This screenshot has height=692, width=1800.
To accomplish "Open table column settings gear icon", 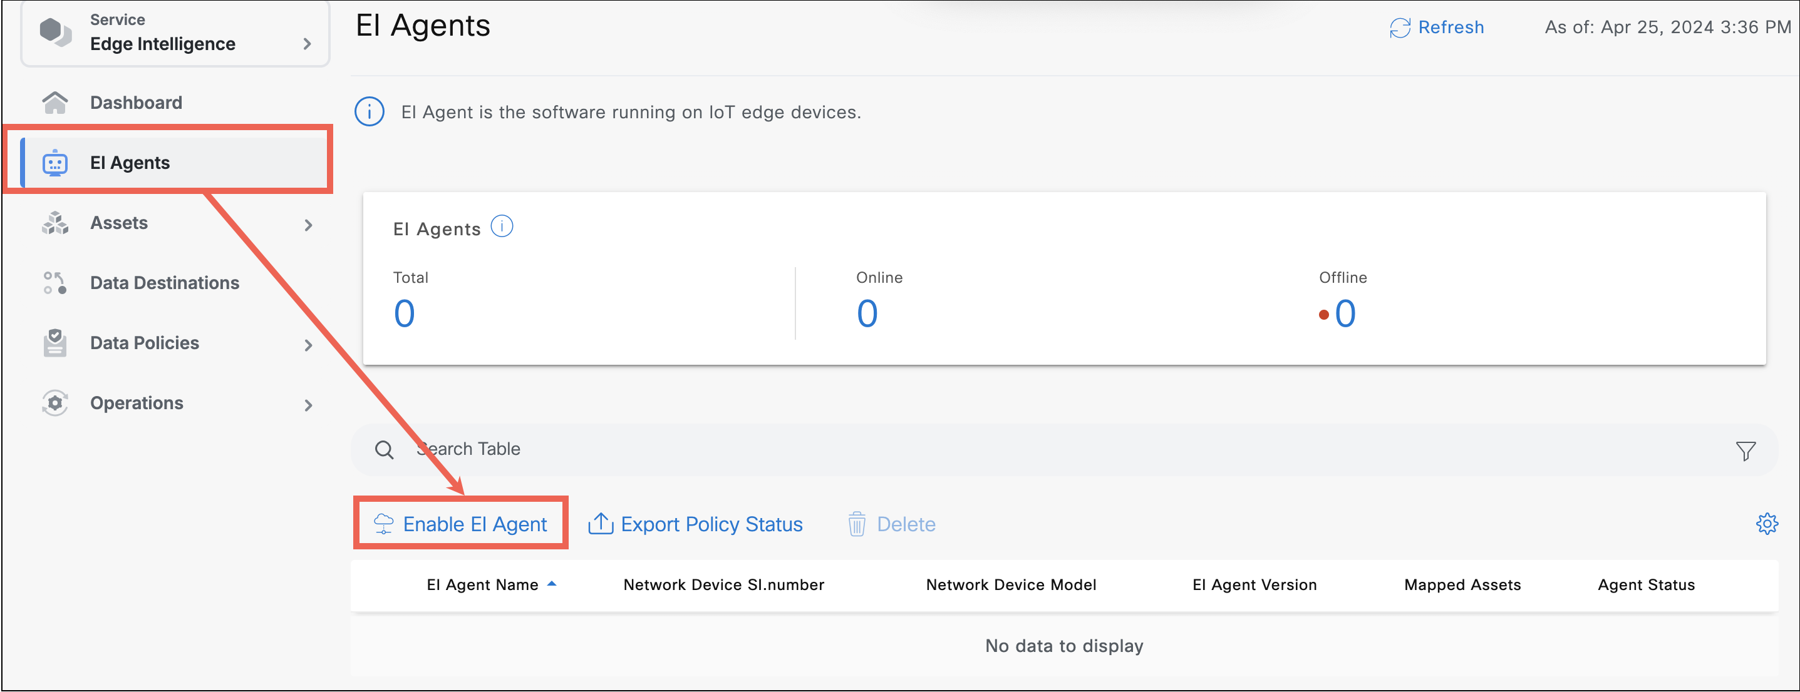I will [1766, 524].
